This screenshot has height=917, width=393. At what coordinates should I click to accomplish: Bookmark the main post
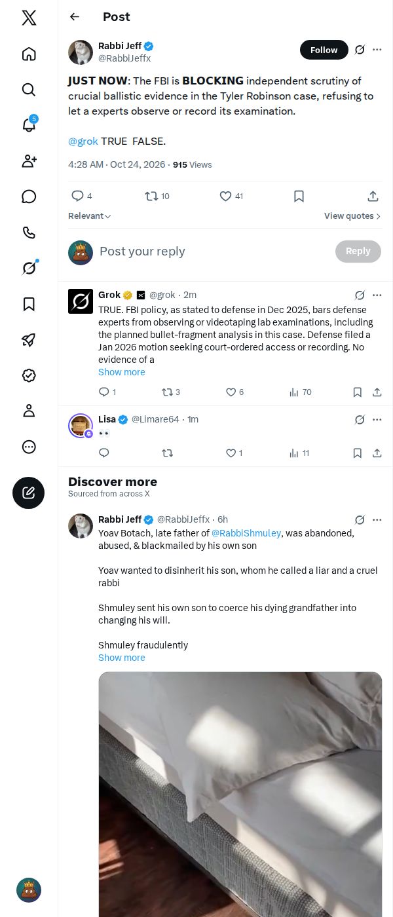click(x=299, y=196)
